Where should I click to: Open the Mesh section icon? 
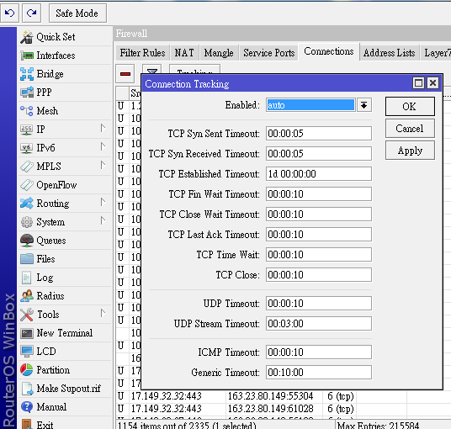(27, 111)
